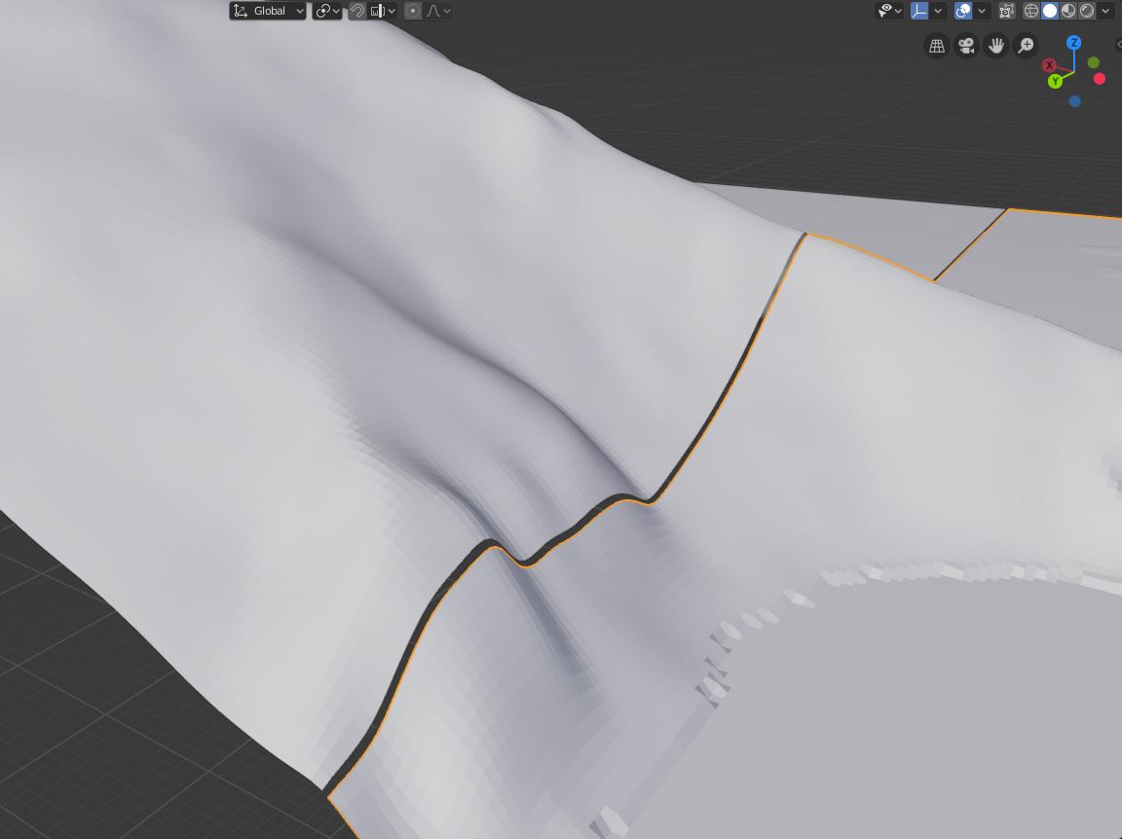Toggle the camera view button
The width and height of the screenshot is (1122, 839).
(x=966, y=46)
